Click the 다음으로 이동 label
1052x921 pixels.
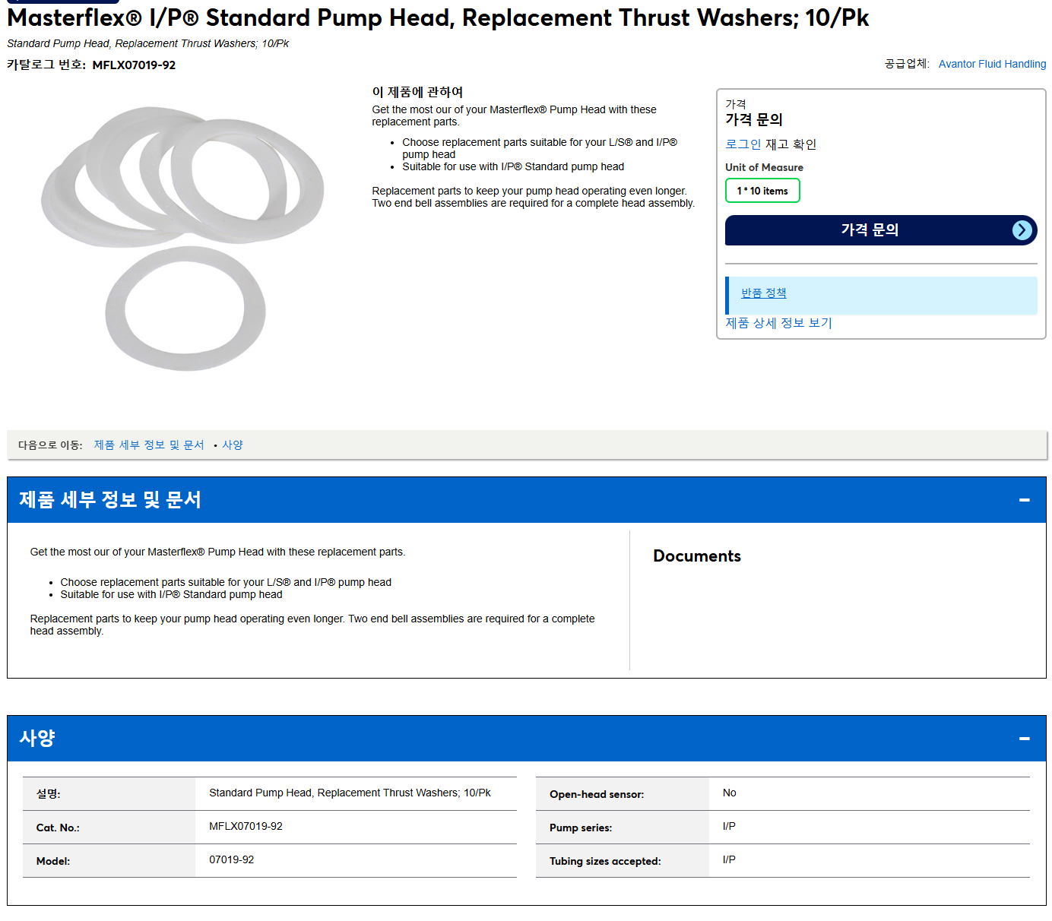50,445
